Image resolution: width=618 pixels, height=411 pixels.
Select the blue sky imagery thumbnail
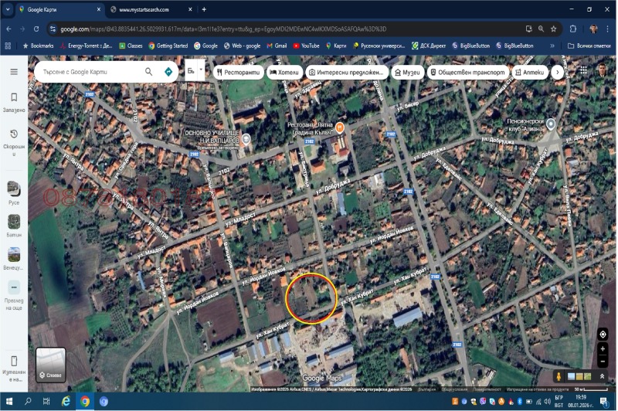point(571,377)
